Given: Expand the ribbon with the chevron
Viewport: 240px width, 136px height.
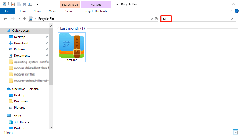Looking at the screenshot, I should pyautogui.click(x=231, y=11).
